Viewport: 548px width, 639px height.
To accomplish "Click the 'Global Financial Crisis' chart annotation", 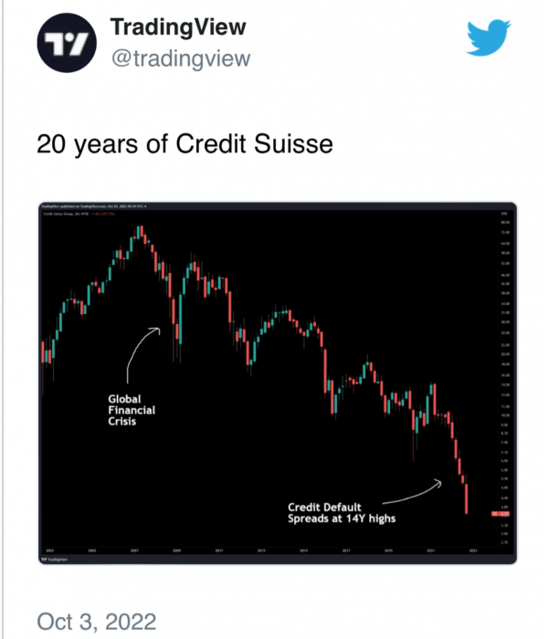I will coord(132,411).
